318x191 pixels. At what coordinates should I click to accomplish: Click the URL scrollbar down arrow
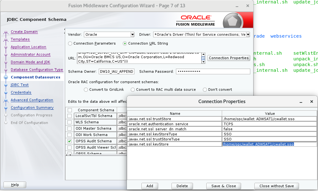[x=203, y=62]
